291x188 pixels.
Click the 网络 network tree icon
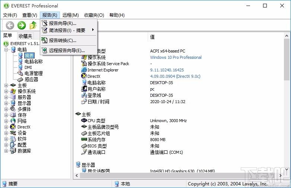(x=13, y=121)
